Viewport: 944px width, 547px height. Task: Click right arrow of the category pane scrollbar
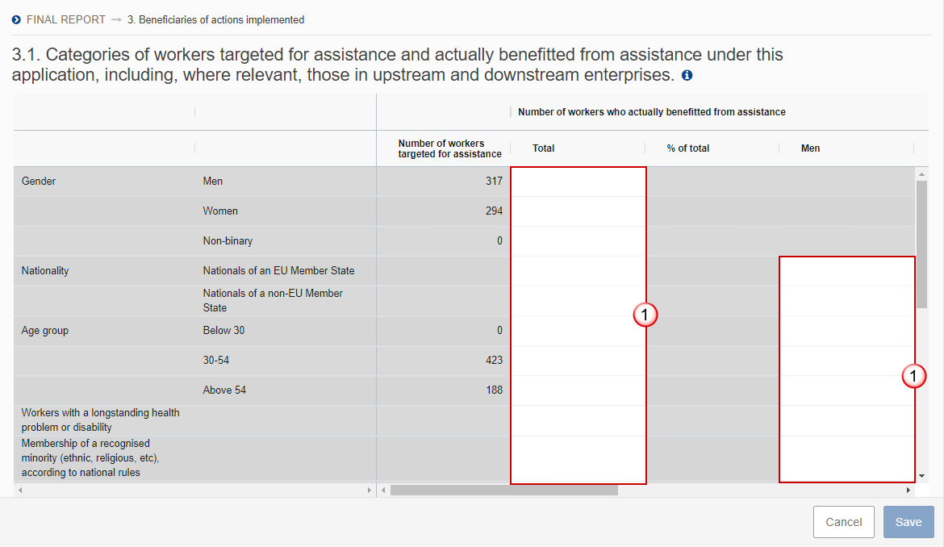[370, 490]
